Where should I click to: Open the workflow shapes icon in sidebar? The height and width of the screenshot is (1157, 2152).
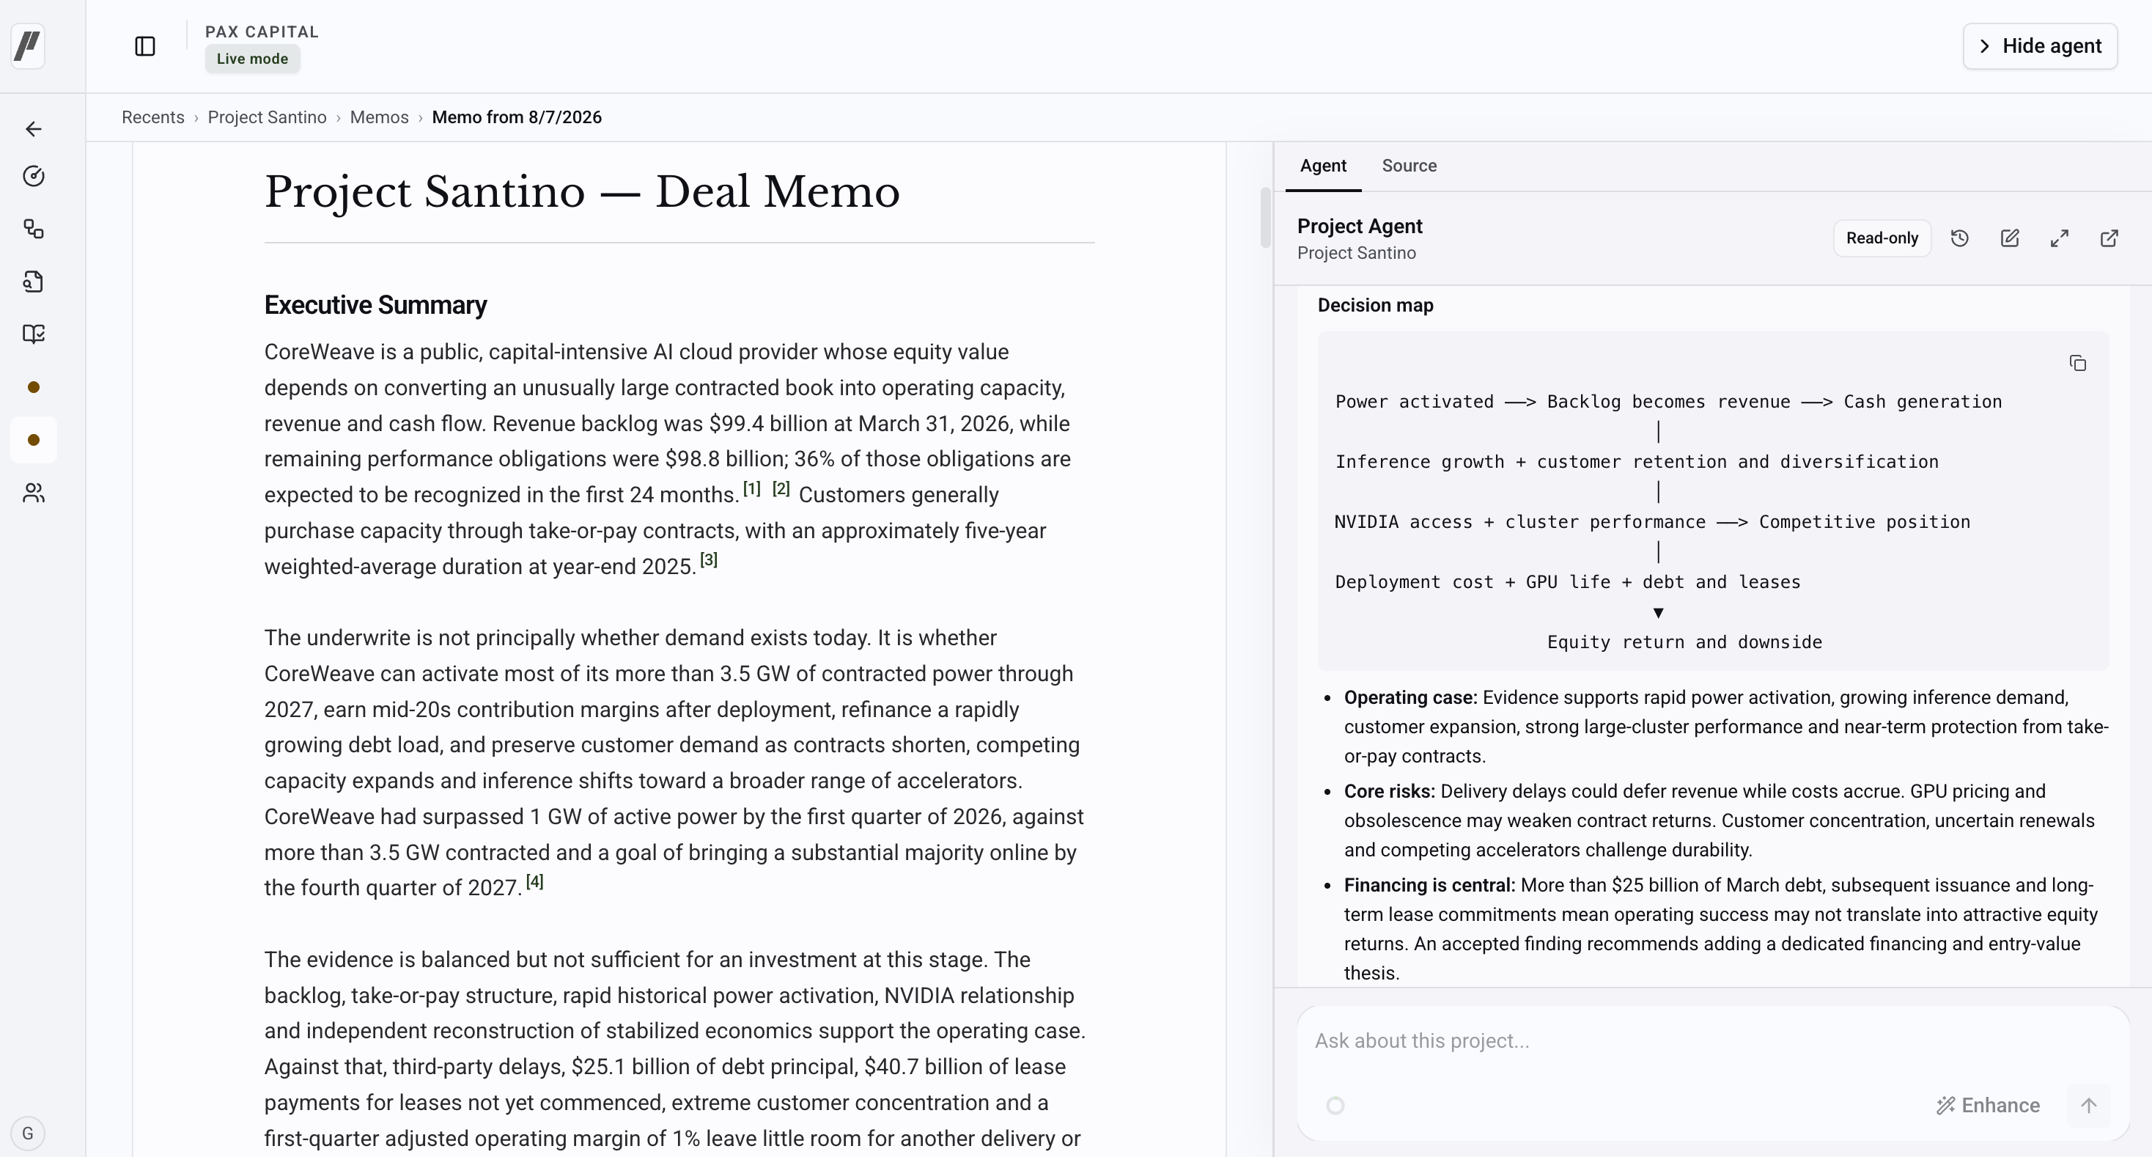[34, 229]
